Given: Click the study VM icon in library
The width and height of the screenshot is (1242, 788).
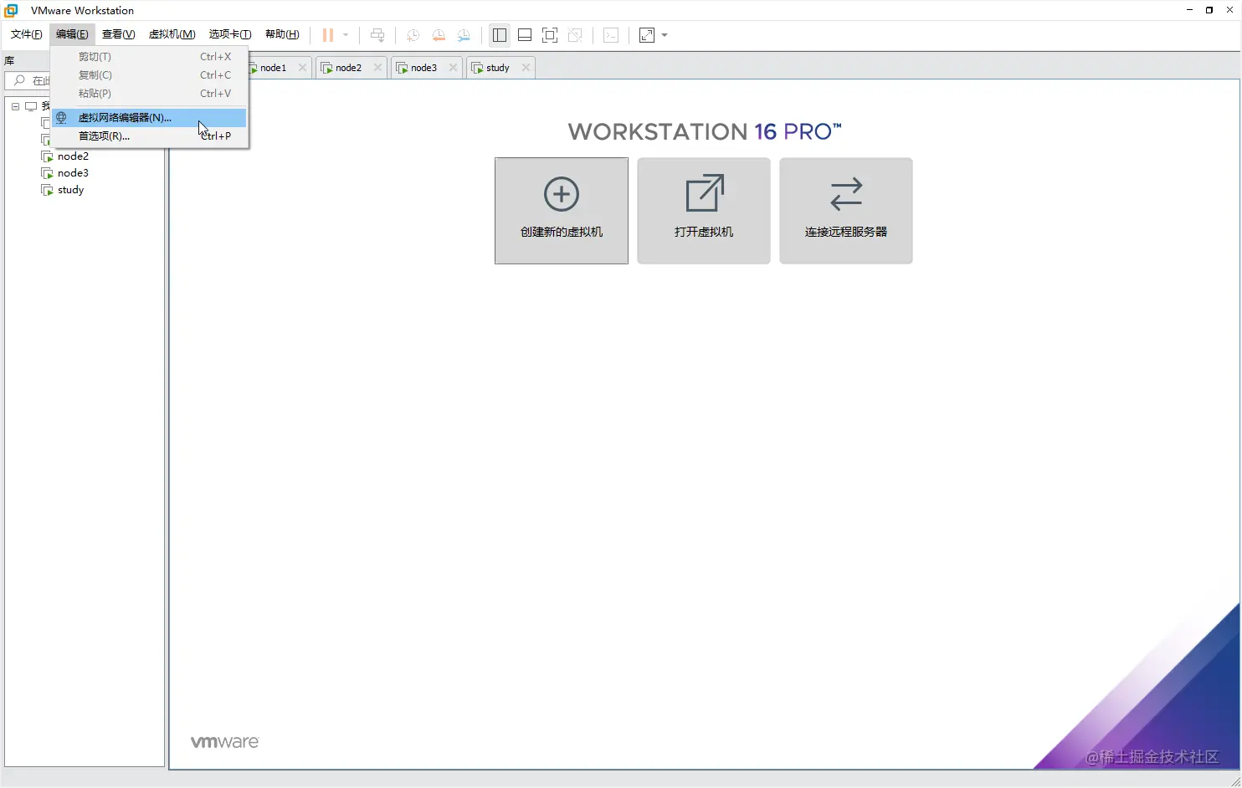Looking at the screenshot, I should coord(47,190).
